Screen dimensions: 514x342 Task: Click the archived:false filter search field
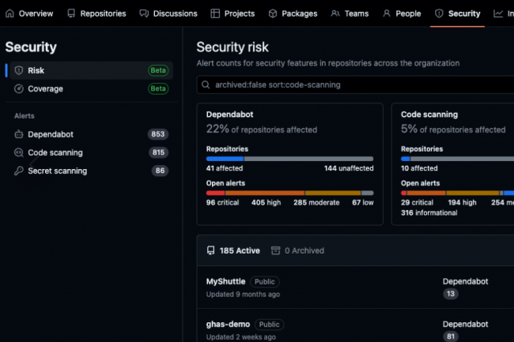point(356,85)
